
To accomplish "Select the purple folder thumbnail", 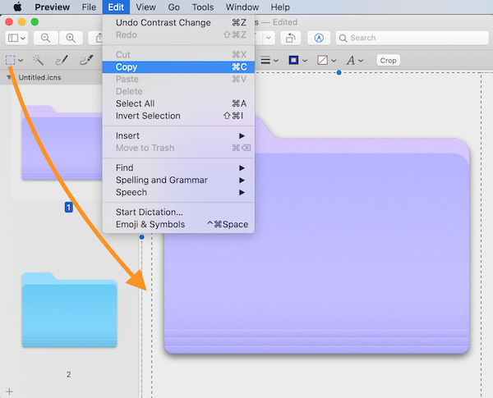I will click(62, 143).
